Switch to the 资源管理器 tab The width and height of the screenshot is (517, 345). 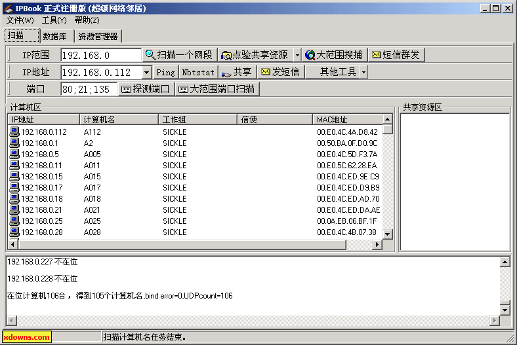tap(98, 36)
